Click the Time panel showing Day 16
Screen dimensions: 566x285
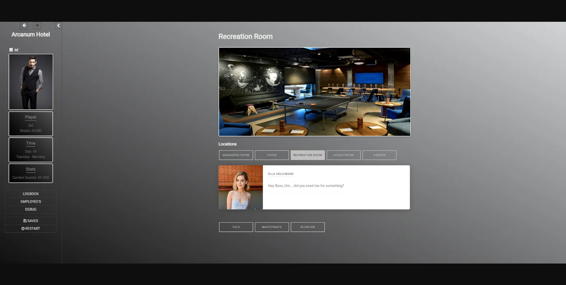[x=31, y=150]
